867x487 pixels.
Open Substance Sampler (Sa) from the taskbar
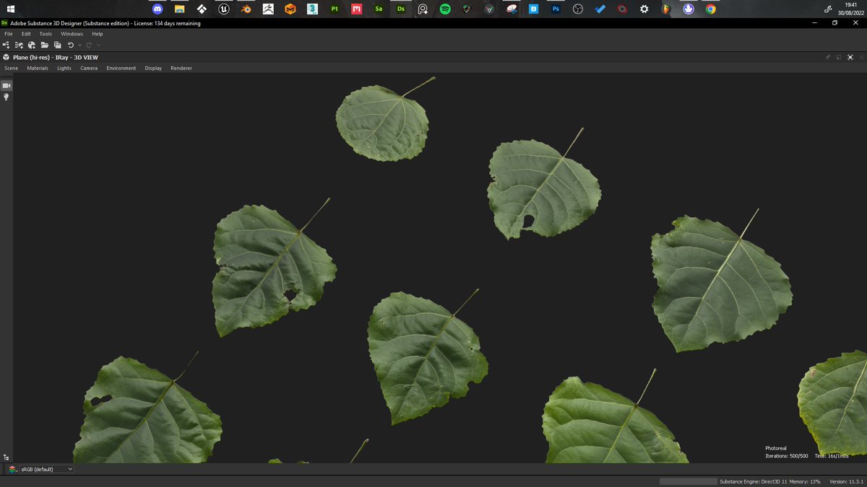pos(379,9)
